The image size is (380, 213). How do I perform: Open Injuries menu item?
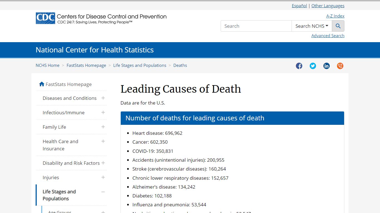[51, 177]
